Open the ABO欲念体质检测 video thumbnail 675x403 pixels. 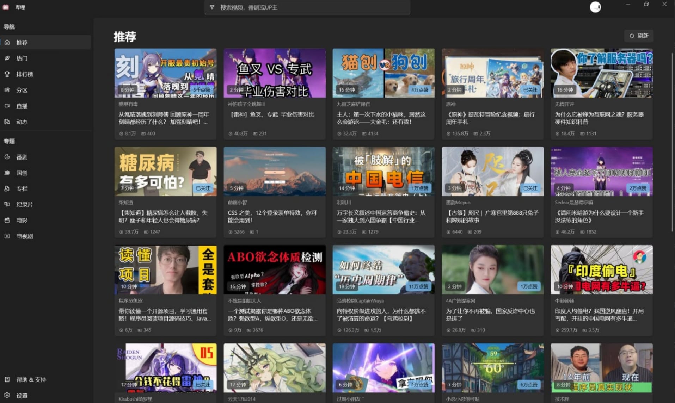click(x=275, y=270)
